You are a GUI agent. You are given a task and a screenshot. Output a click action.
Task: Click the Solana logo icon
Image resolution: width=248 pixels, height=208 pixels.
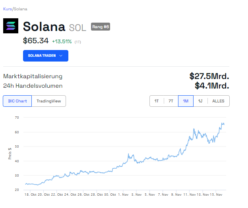[11, 26]
